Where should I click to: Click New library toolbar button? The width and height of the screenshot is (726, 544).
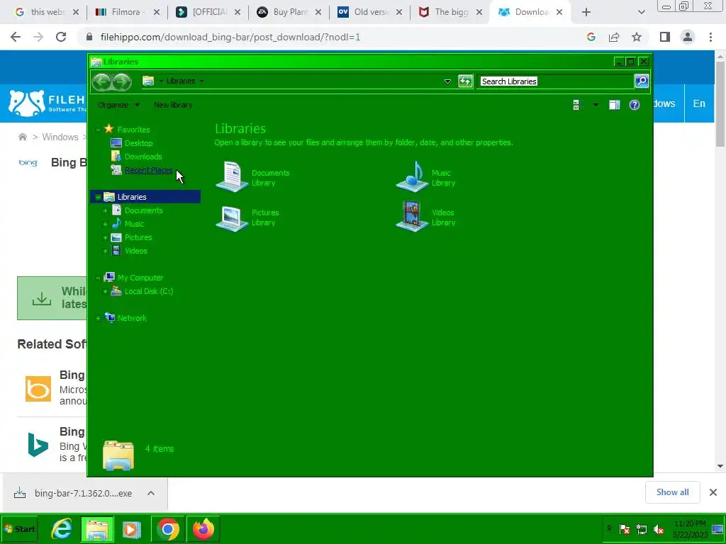pyautogui.click(x=173, y=105)
